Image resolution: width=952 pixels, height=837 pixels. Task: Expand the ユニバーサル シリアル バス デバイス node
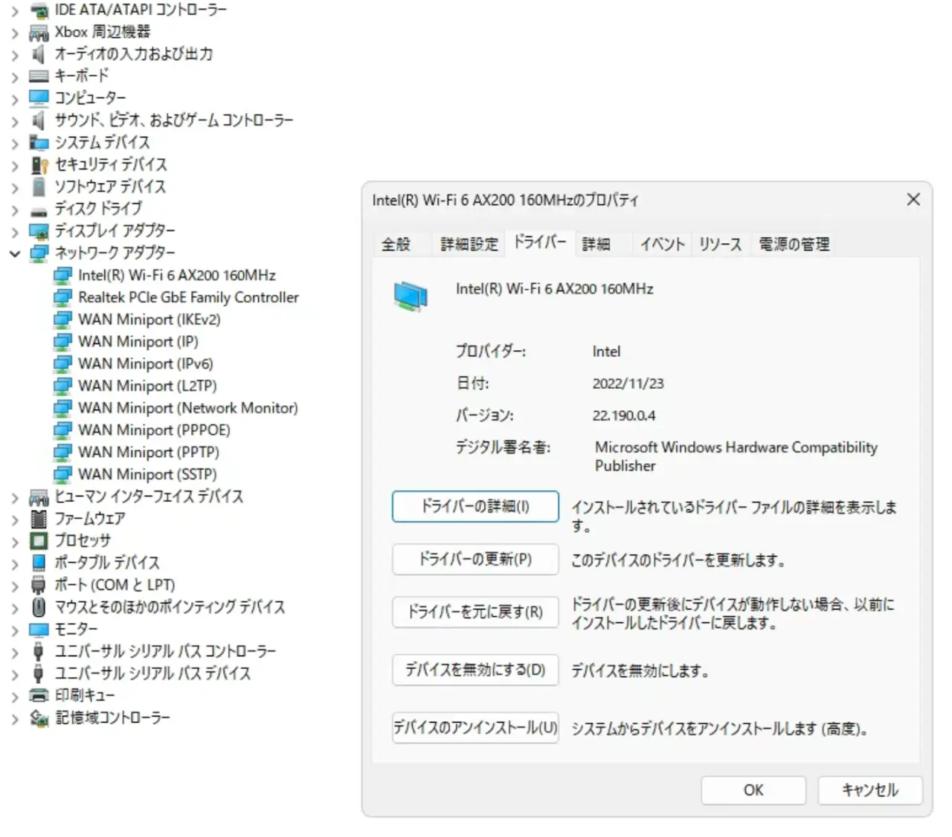tap(15, 673)
